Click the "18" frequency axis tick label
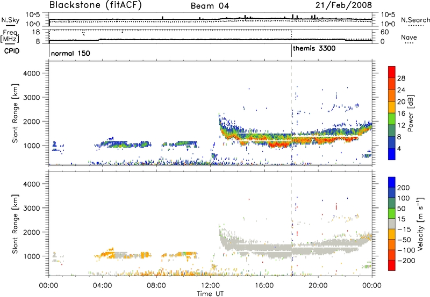Viewport: 430px width, 297px height. tap(36, 32)
